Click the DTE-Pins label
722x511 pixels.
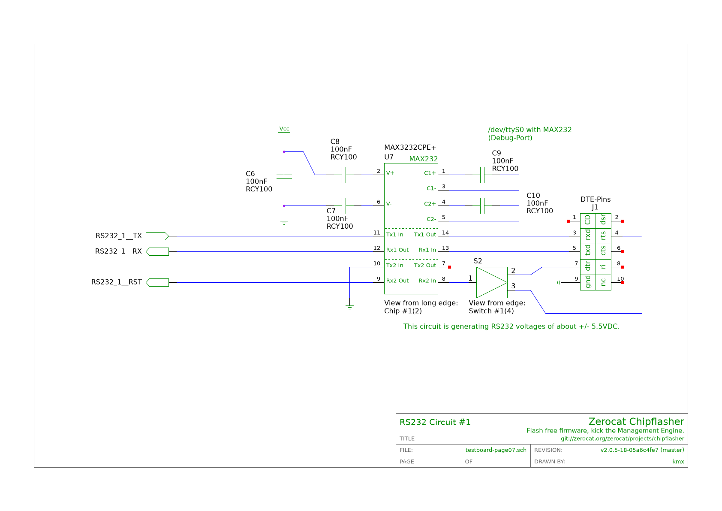(x=596, y=200)
